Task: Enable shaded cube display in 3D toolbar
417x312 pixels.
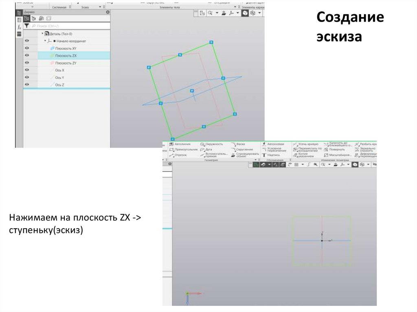Action: pos(245,13)
